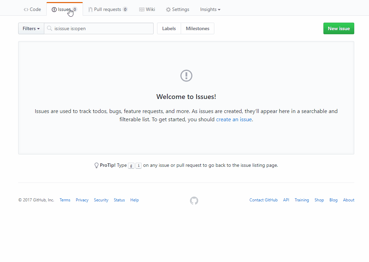369x262 pixels.
Task: Click the Wiki book icon
Action: click(142, 9)
